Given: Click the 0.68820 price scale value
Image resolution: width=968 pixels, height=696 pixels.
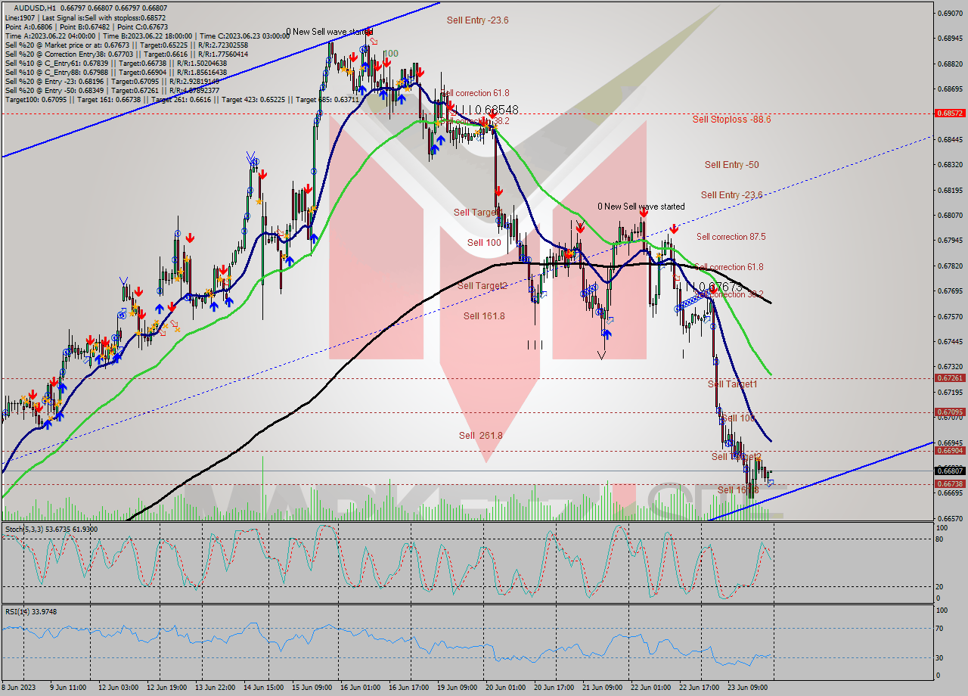Looking at the screenshot, I should (x=950, y=64).
